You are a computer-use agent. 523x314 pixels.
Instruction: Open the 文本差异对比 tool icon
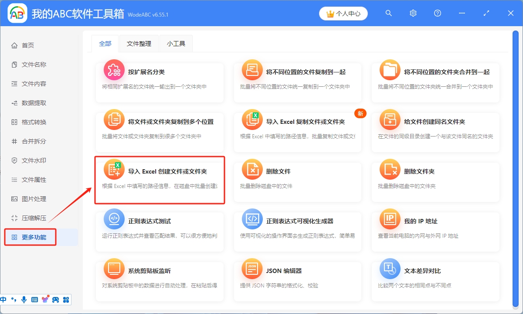coord(390,269)
